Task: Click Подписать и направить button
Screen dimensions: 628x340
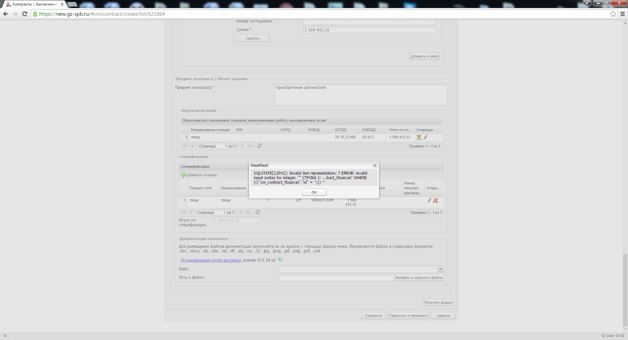Action: (408, 315)
